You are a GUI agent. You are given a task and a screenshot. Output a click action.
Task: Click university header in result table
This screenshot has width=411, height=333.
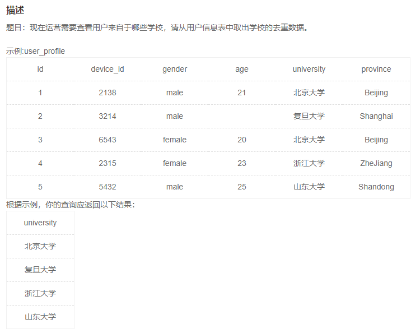(x=40, y=223)
